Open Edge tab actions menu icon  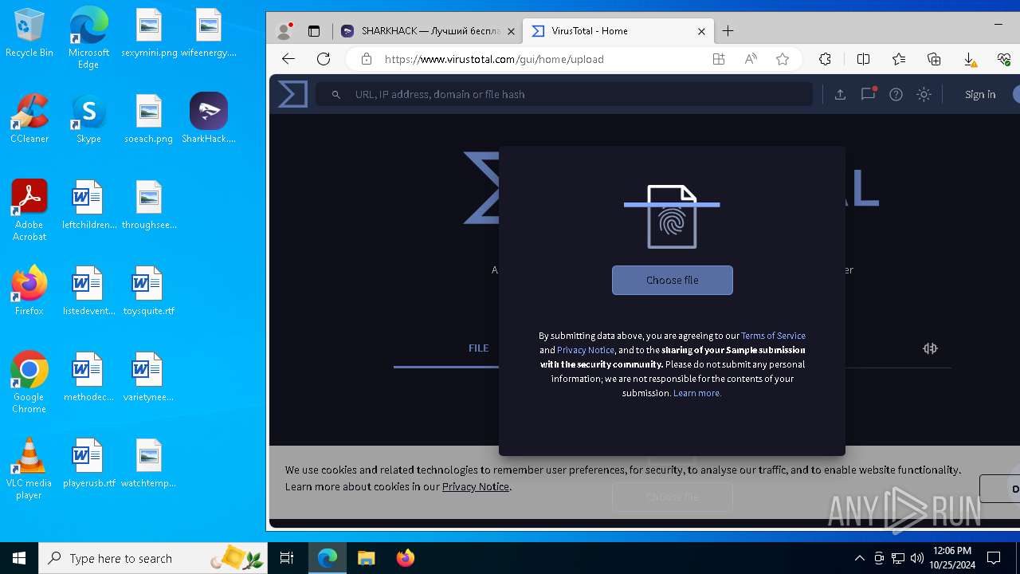[x=314, y=31]
